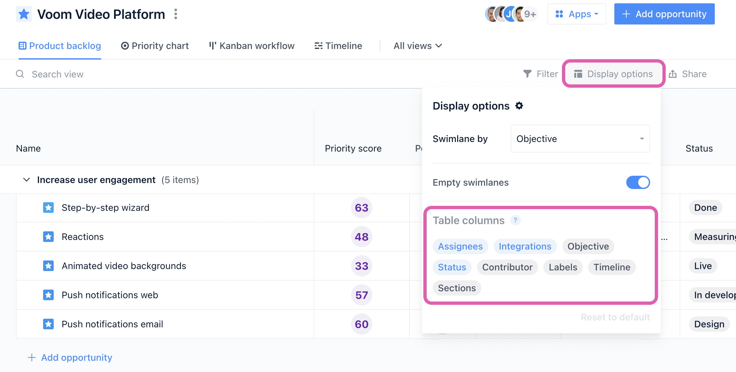Expand the All views dropdown
Image resolution: width=736 pixels, height=372 pixels.
pos(418,46)
